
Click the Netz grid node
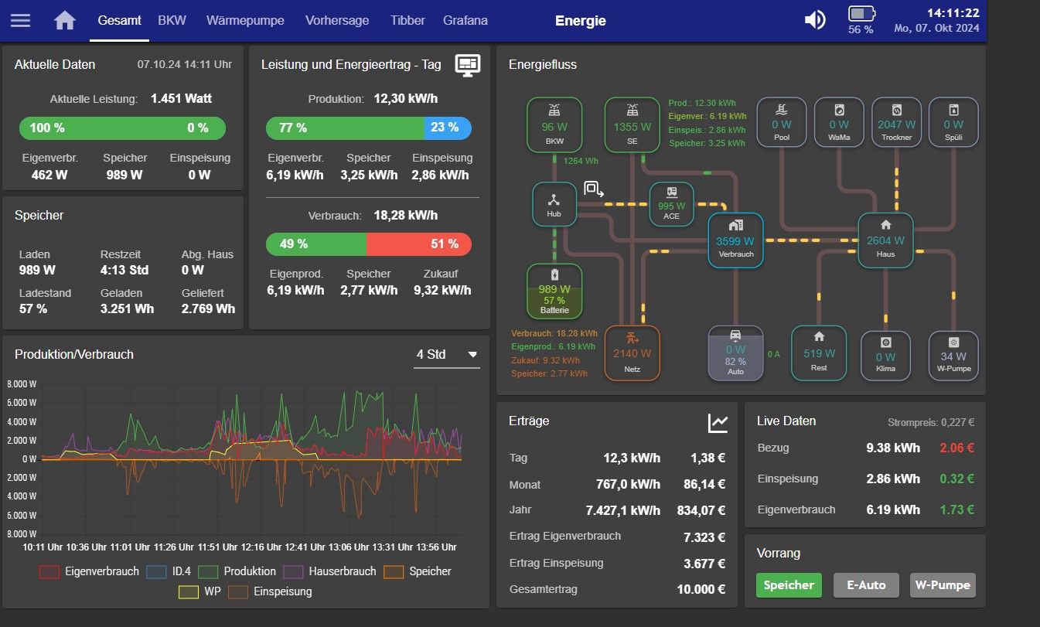point(632,353)
